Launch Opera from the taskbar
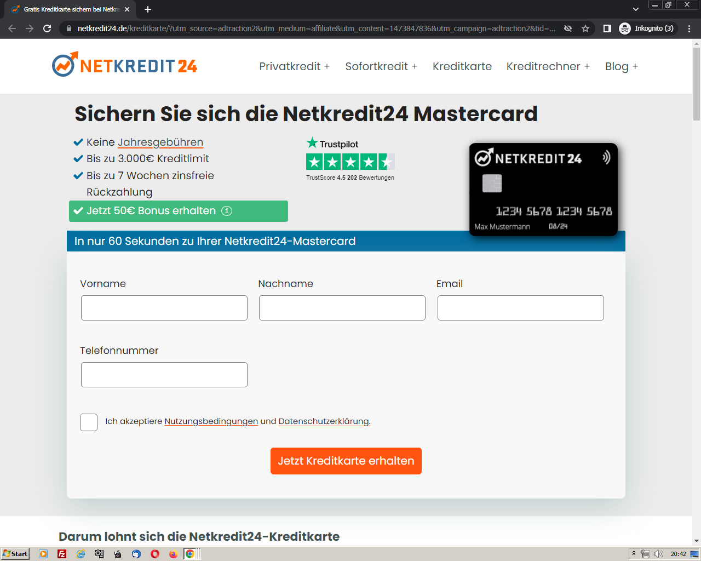This screenshot has width=701, height=561. [x=155, y=554]
